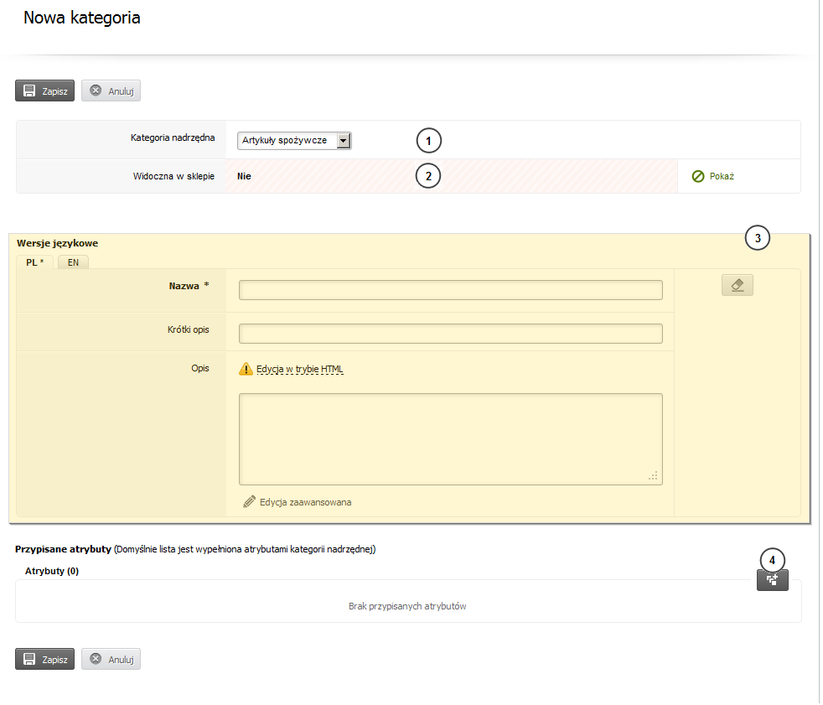823x705 pixels.
Task: Switch to the PL language tab
Action: (34, 262)
